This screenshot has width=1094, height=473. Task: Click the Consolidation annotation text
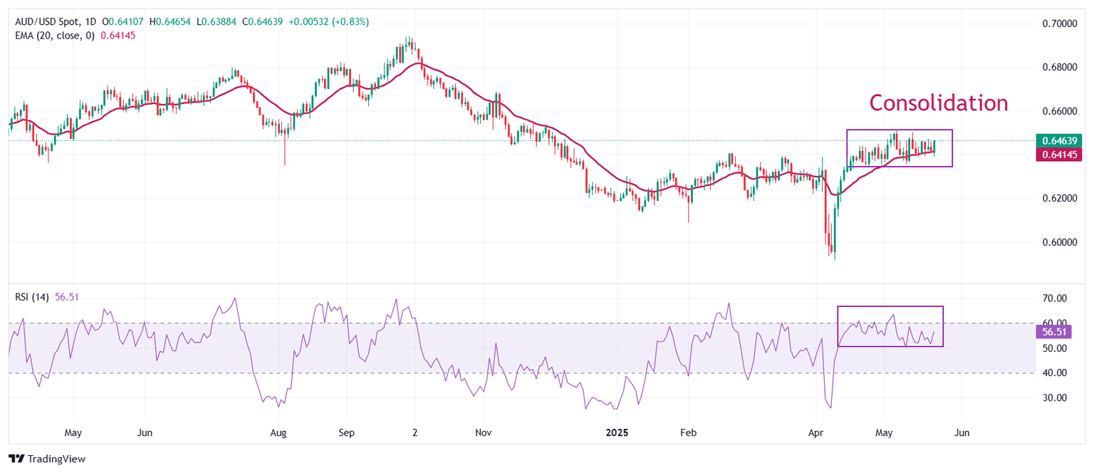click(939, 103)
